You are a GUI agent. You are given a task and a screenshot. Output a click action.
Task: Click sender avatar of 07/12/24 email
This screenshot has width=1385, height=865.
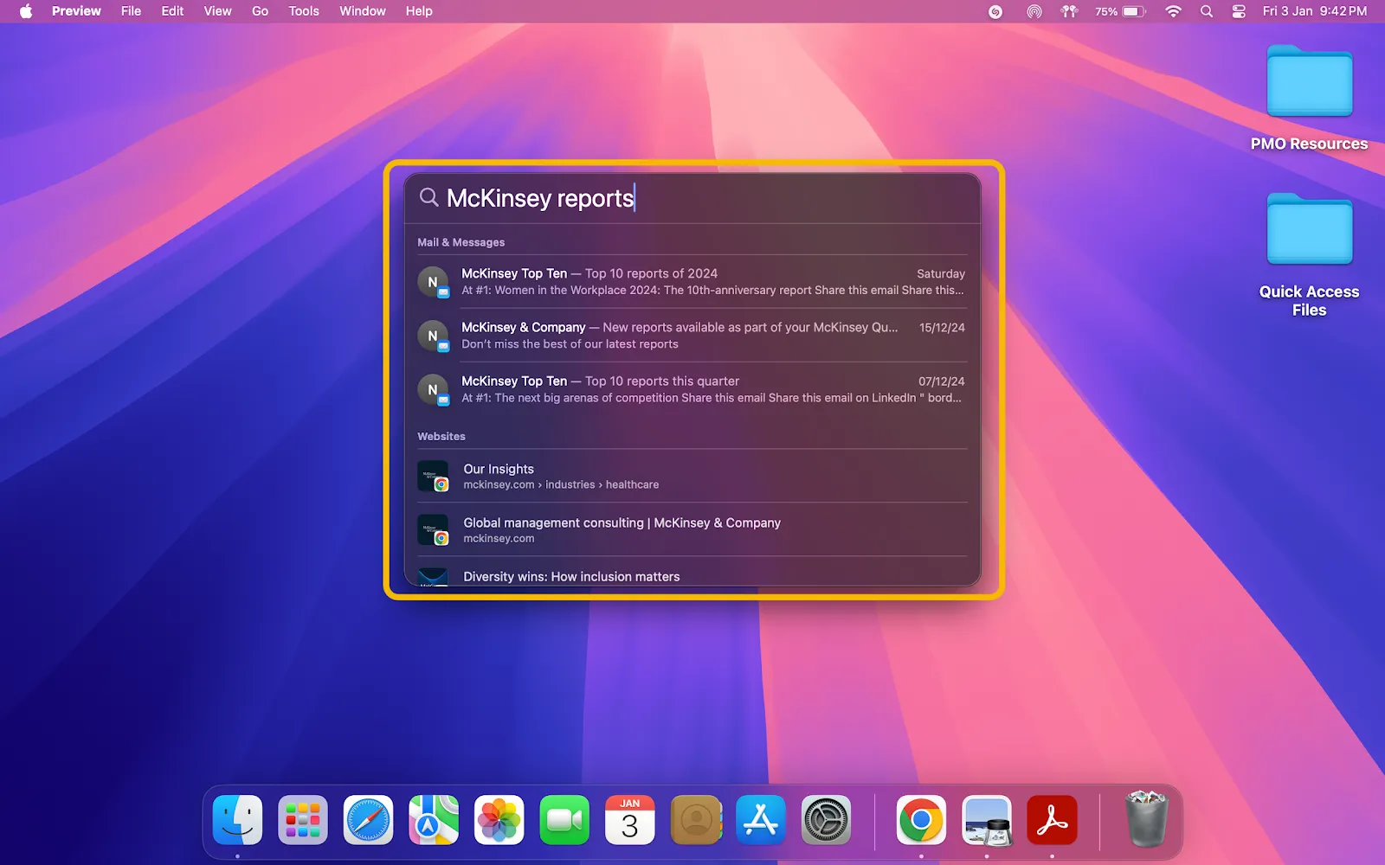[x=433, y=389]
